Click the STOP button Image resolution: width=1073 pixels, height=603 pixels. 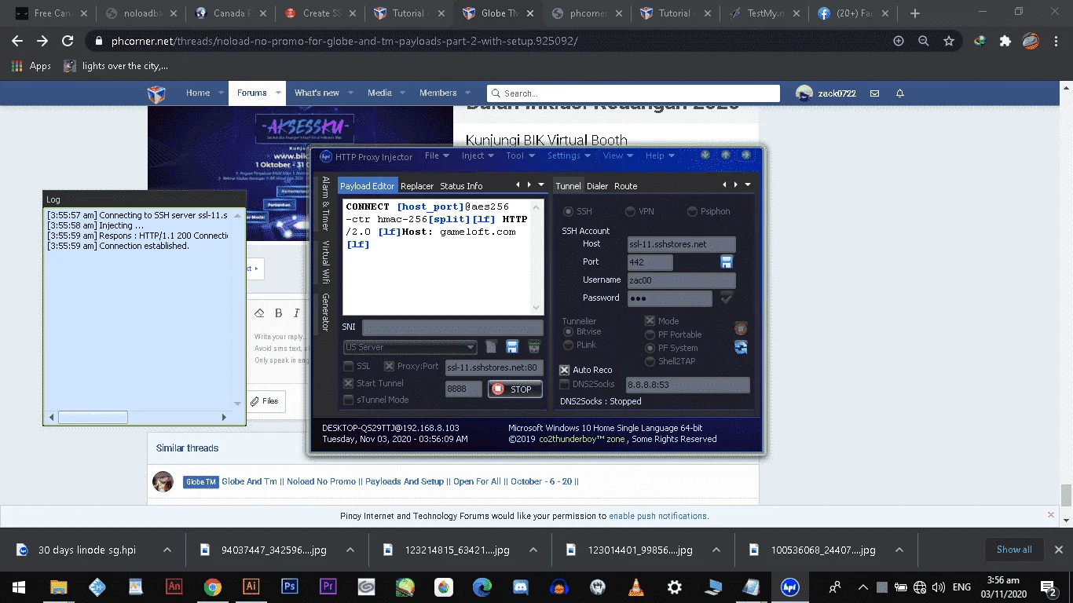tap(515, 389)
